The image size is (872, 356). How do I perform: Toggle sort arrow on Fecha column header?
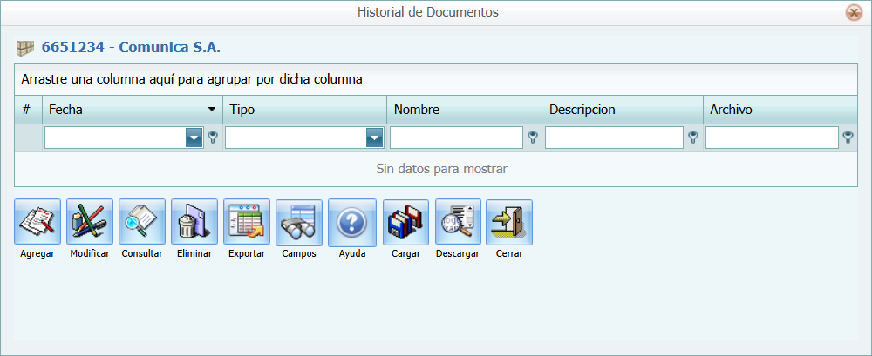[x=211, y=110]
